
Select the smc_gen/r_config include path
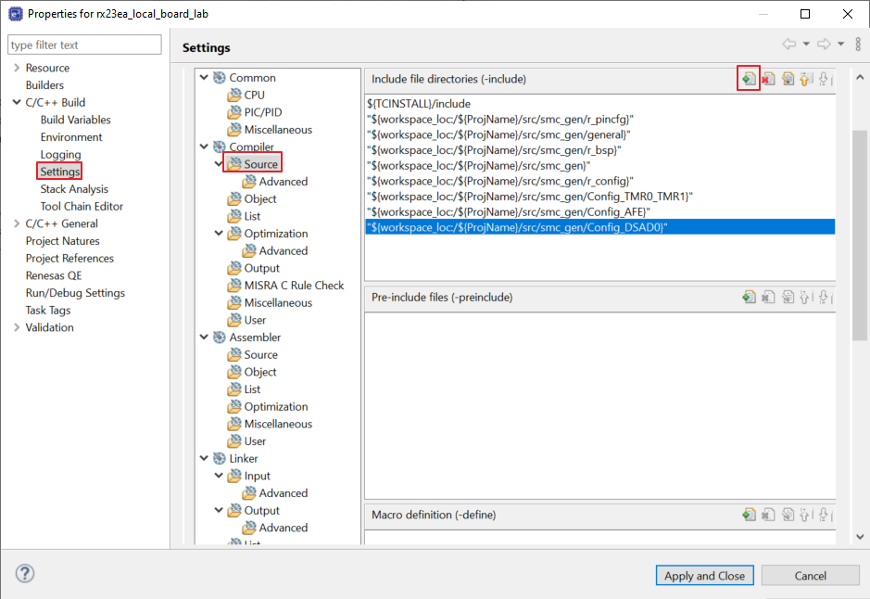pos(599,181)
